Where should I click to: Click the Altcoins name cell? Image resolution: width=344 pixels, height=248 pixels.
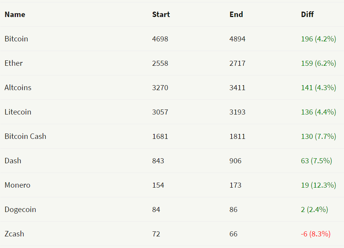click(x=18, y=87)
